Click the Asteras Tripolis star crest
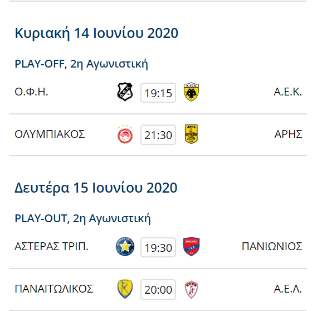Image resolution: width=317 pixels, height=311 pixels. point(125,246)
